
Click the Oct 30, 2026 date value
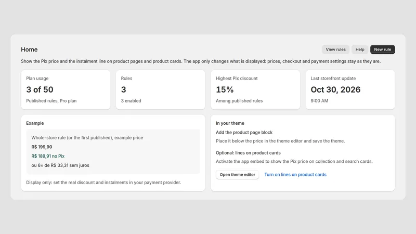point(335,89)
